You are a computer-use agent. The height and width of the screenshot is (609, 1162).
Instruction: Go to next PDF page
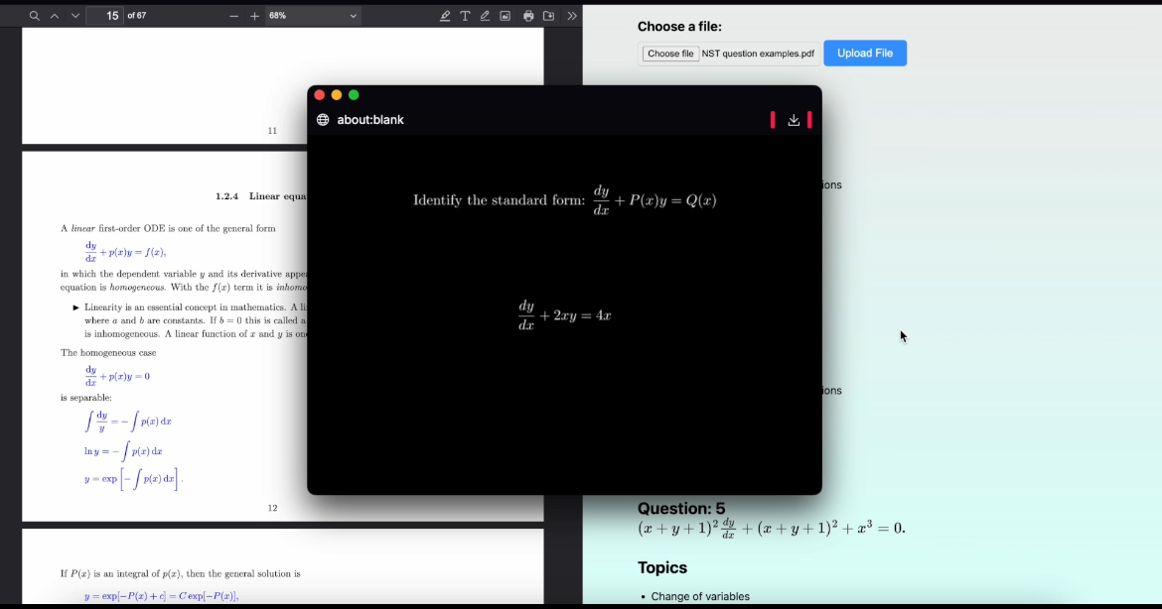click(75, 16)
